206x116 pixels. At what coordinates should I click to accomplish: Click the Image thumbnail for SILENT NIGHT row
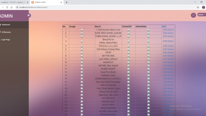click(82, 69)
